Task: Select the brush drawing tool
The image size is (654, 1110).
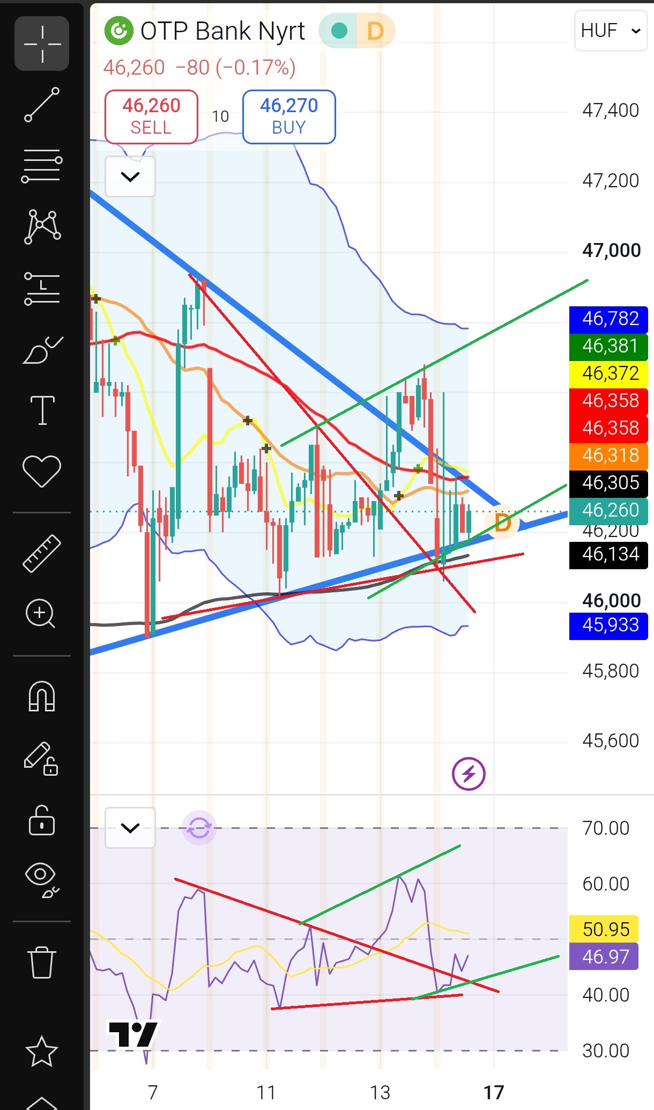Action: 42,349
